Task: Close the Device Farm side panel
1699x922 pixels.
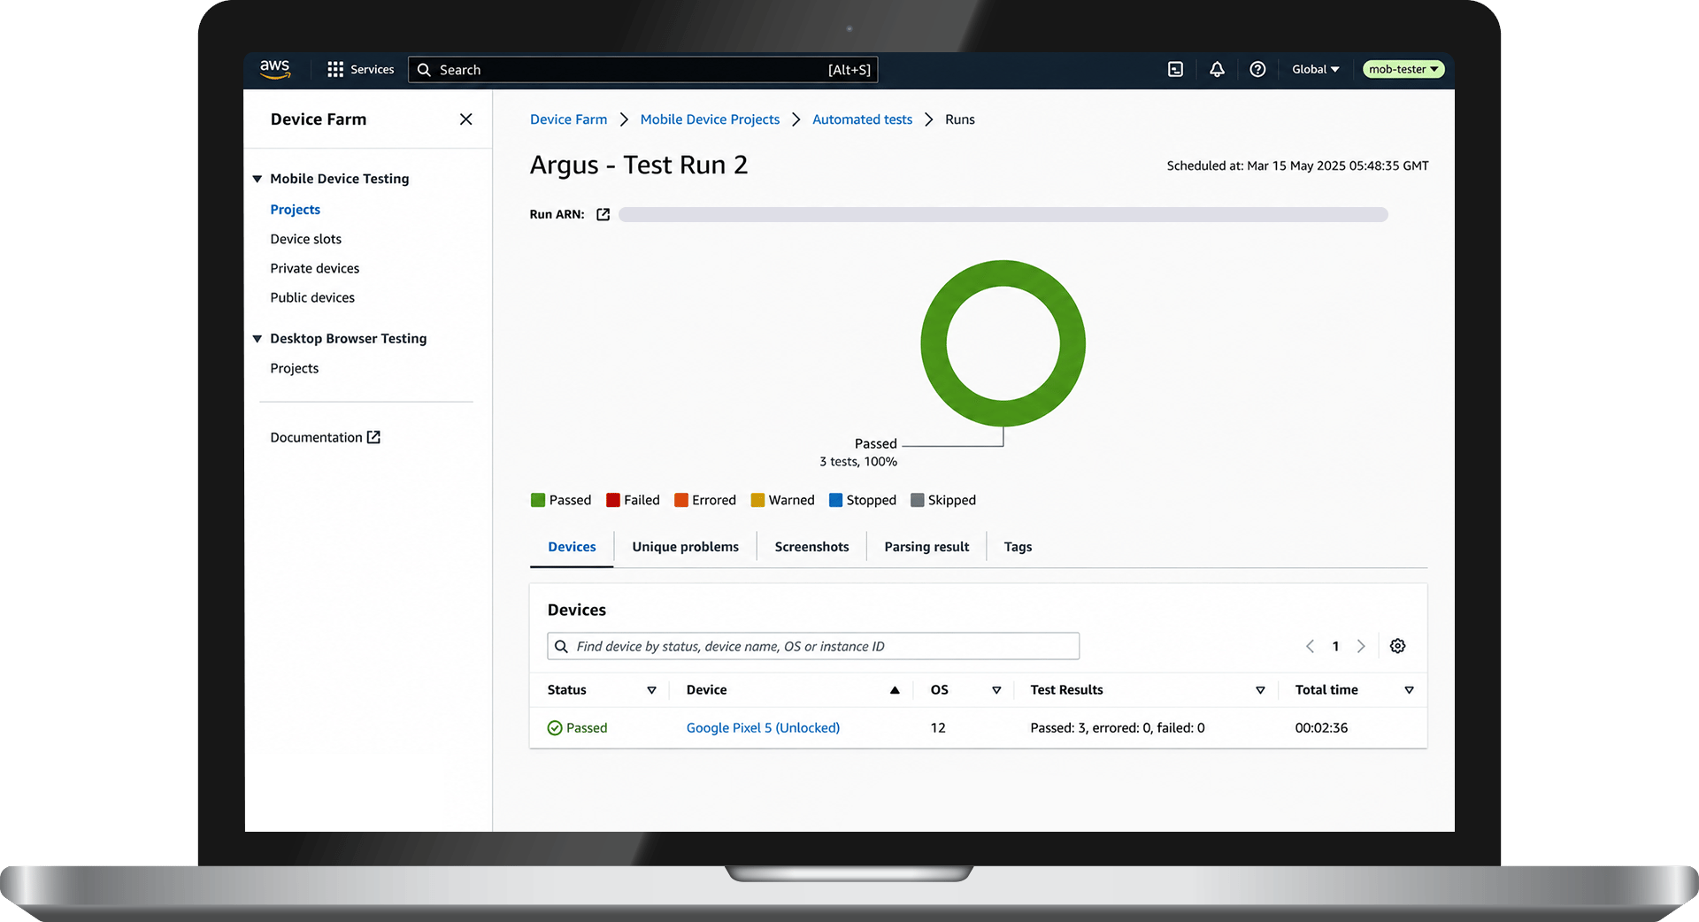Action: click(x=466, y=119)
